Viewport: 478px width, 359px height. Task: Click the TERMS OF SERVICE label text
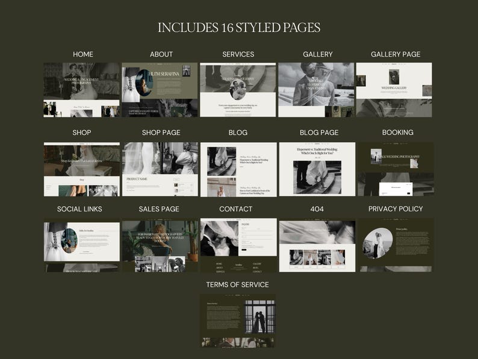point(237,284)
